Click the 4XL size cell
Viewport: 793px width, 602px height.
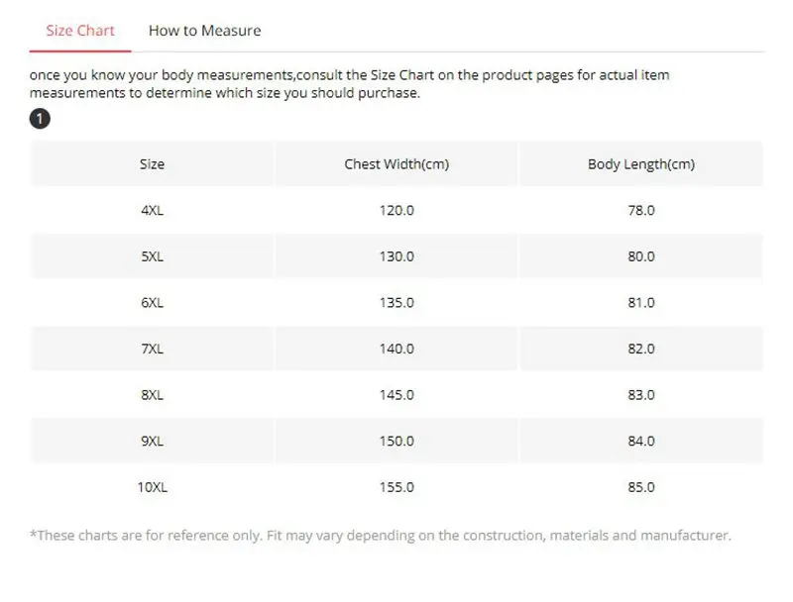point(152,211)
